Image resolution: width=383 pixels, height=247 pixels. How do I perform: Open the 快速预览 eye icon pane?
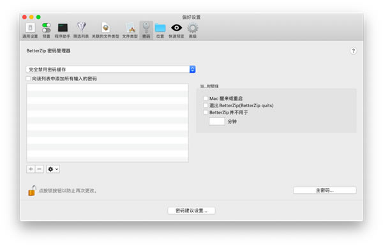(176, 31)
